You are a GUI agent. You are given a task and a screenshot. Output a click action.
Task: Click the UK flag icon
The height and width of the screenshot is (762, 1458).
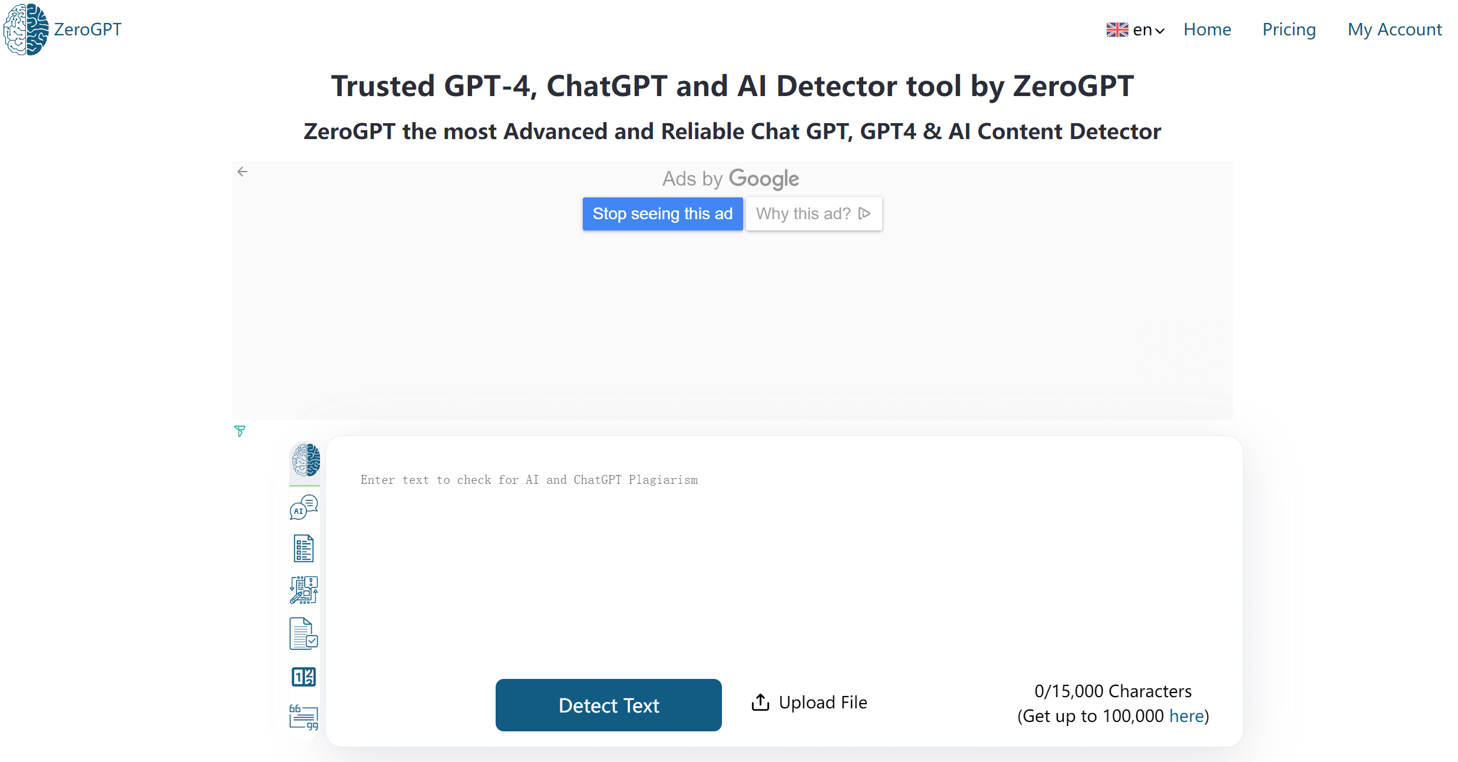click(1116, 29)
